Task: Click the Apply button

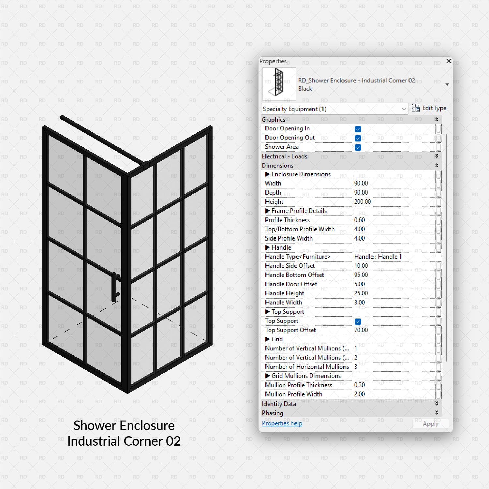Action: (430, 424)
